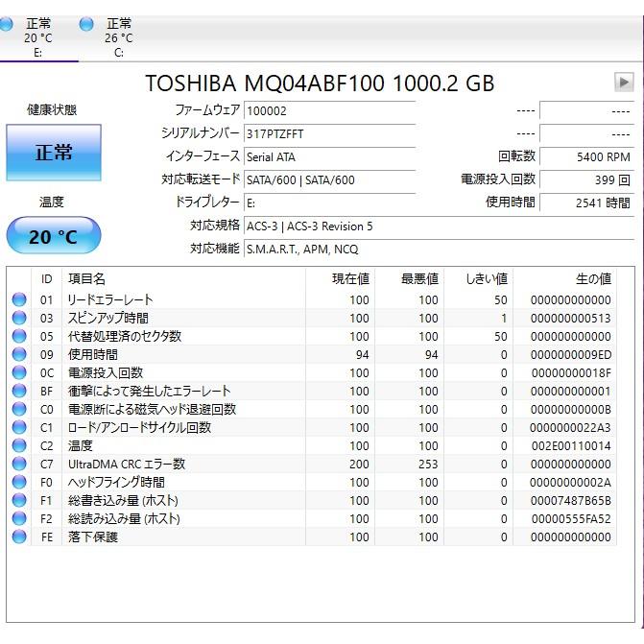Click the status orb for row C1
The width and height of the screenshot is (644, 644).
click(x=19, y=427)
